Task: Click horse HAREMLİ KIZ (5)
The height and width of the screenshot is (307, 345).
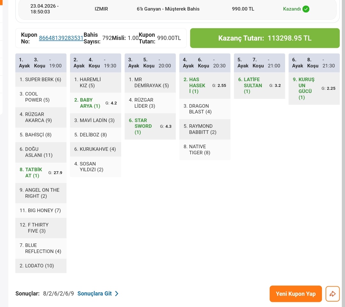Action: (96, 82)
